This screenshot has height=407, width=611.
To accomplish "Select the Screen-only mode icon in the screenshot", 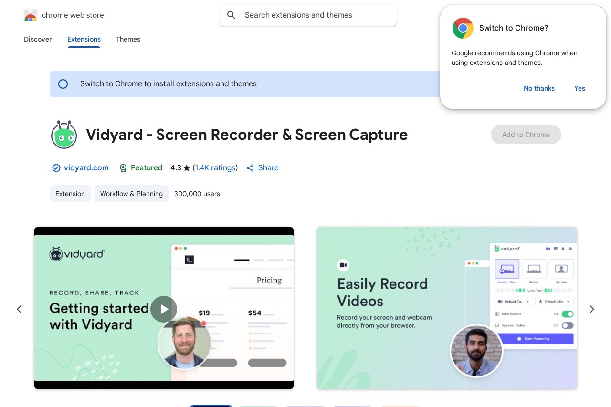I will [x=534, y=269].
